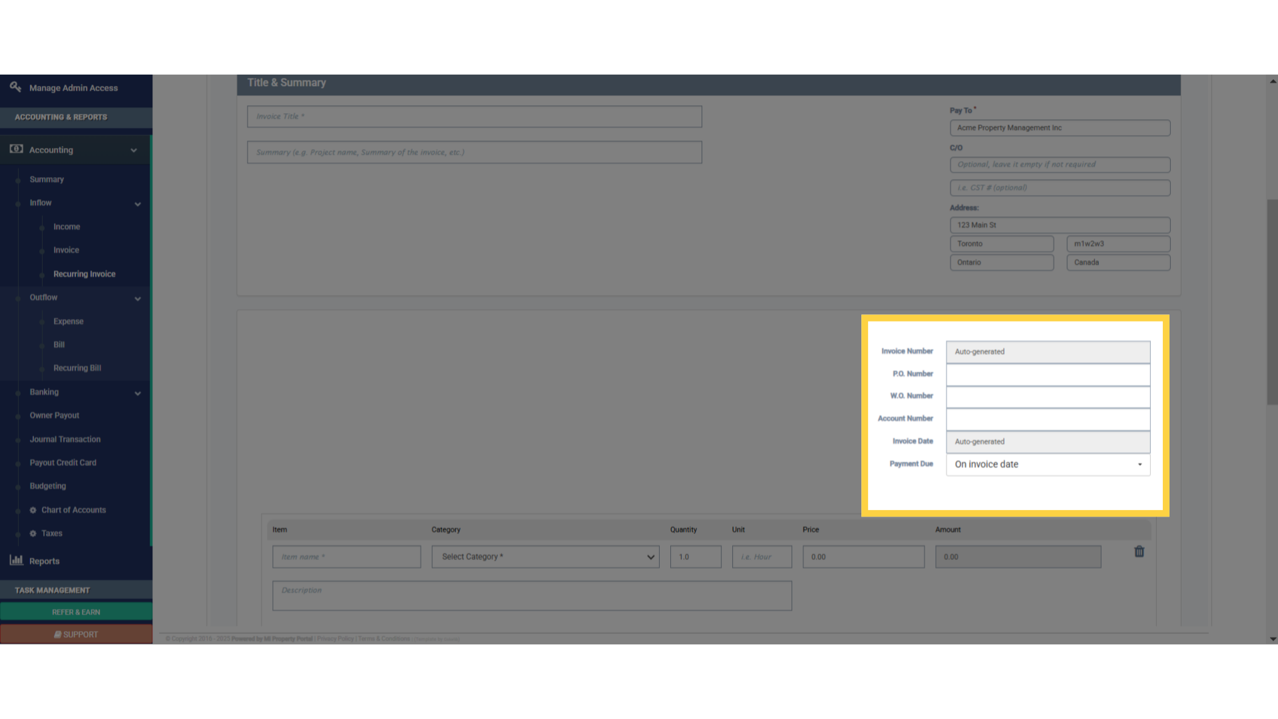
Task: Collapse the Outflow section chevron
Action: click(x=138, y=298)
